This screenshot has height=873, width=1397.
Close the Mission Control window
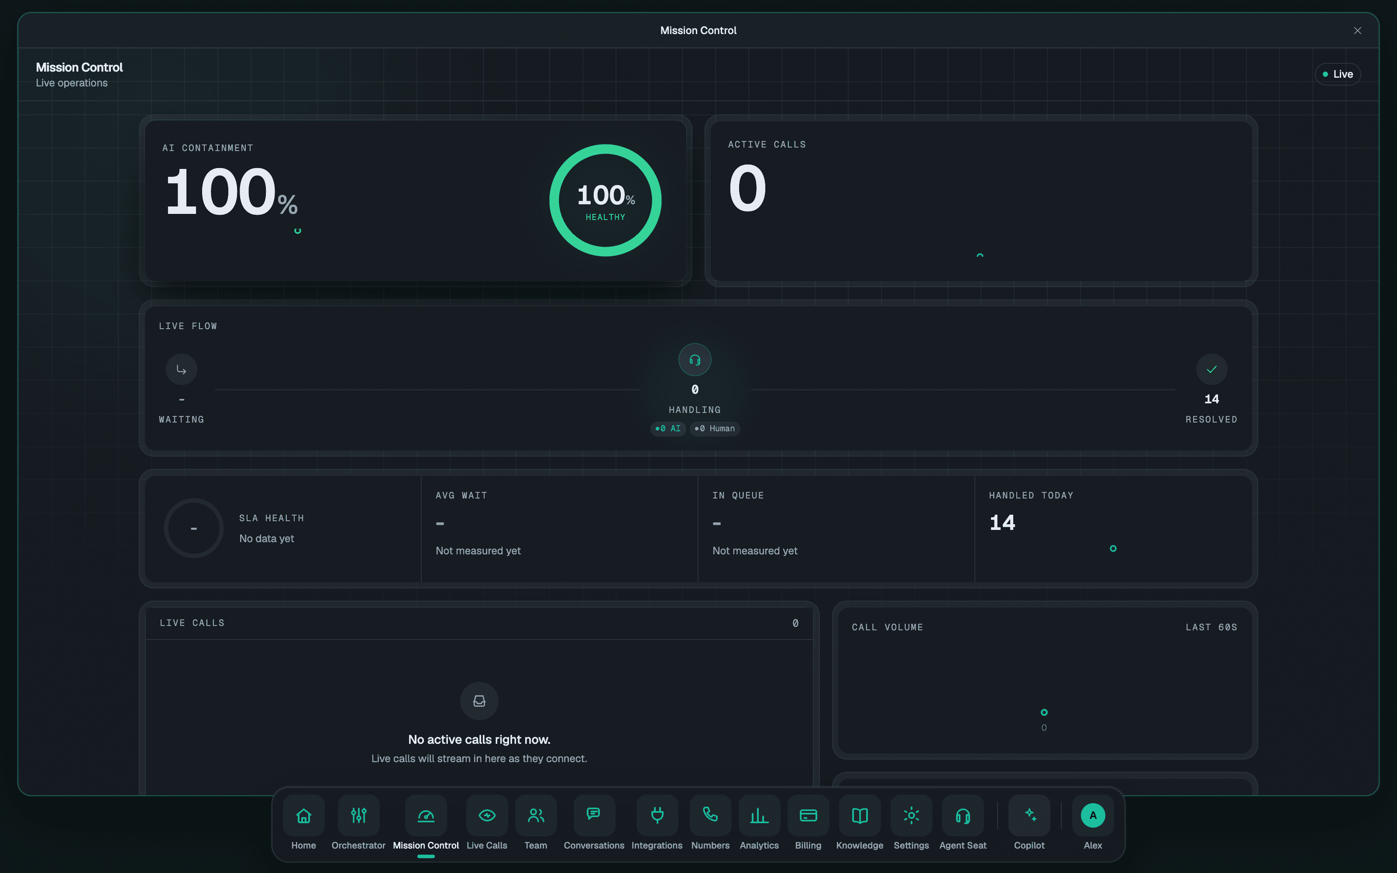pos(1357,31)
